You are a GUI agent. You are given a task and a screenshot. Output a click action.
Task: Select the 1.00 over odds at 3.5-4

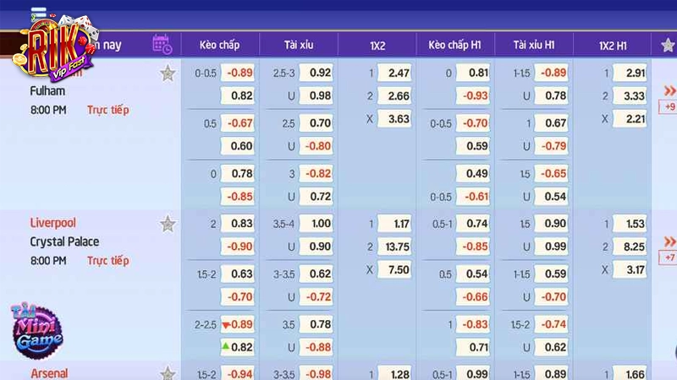click(x=316, y=223)
